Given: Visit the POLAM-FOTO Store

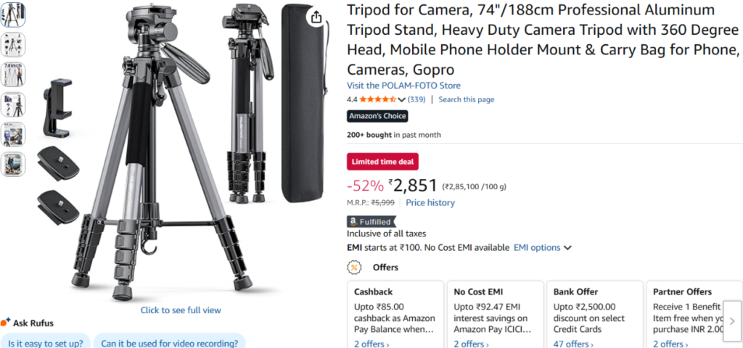Looking at the screenshot, I should 403,86.
